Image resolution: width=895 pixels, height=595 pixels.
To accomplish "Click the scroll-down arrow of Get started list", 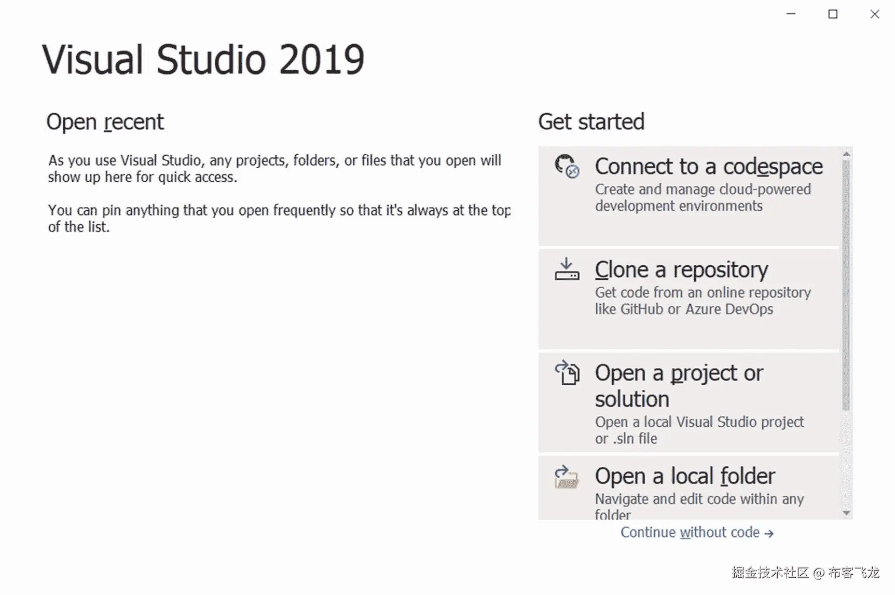I will pyautogui.click(x=846, y=513).
